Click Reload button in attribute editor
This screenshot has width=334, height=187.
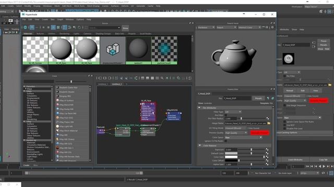(x=290, y=90)
